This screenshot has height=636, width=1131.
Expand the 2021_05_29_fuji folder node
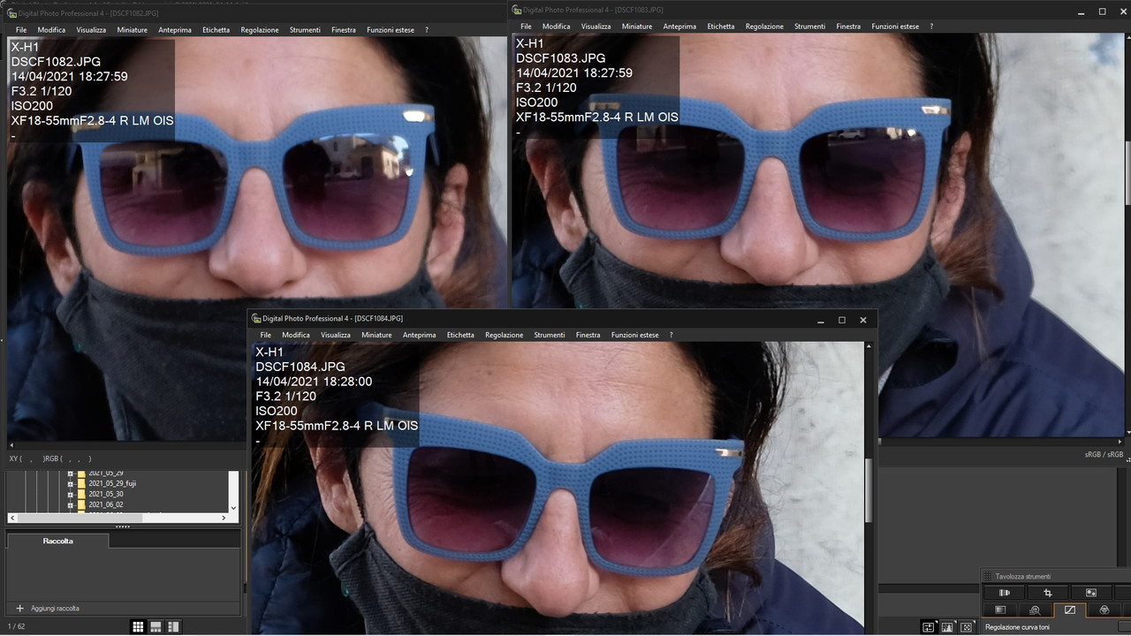pos(70,484)
